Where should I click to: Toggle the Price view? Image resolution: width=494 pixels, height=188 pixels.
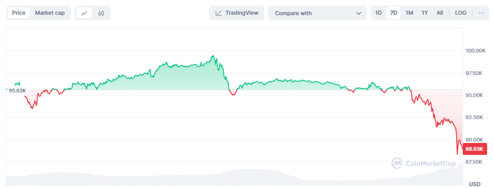coord(19,13)
